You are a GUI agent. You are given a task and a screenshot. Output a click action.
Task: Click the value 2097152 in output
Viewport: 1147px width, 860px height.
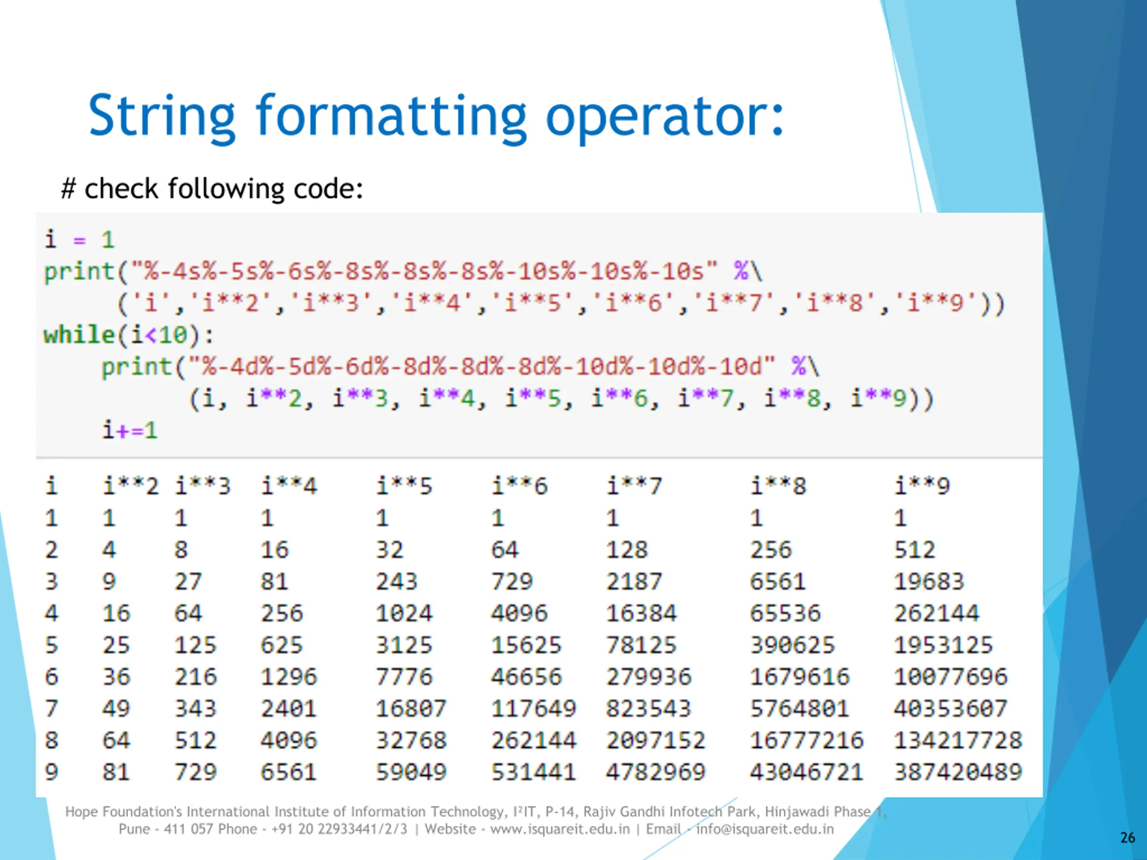click(656, 740)
